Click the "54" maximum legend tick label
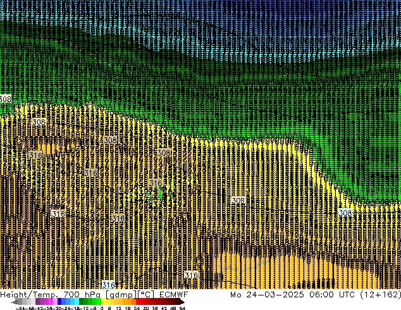 (182, 308)
